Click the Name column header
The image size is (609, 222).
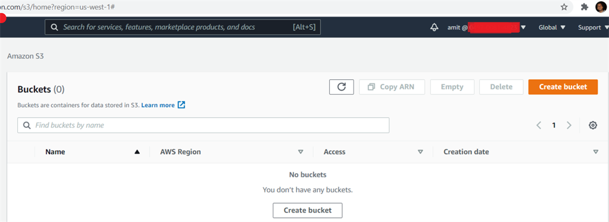[x=55, y=152]
